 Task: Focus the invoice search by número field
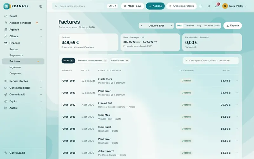pos(211,60)
